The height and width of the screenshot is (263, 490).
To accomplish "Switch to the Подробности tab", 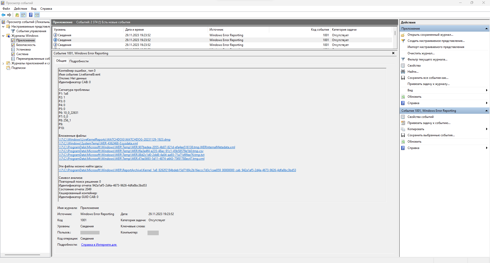I will (x=79, y=61).
